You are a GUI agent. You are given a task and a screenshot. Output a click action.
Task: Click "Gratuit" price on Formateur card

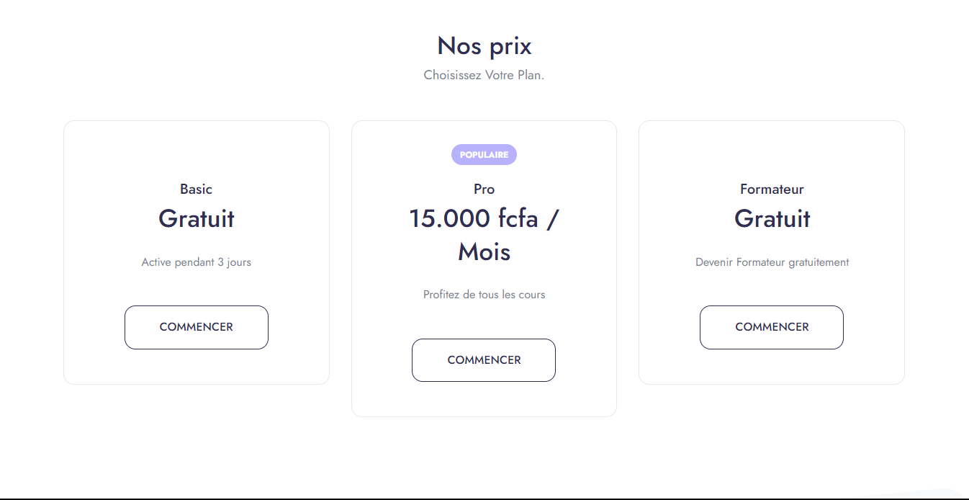pos(772,218)
